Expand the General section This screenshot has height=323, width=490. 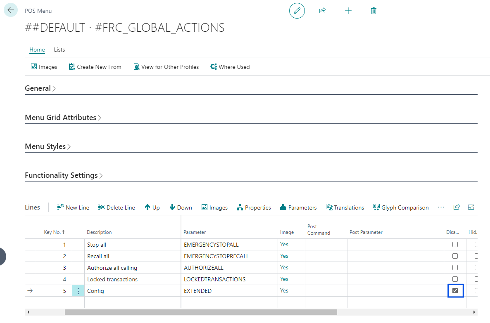click(40, 88)
